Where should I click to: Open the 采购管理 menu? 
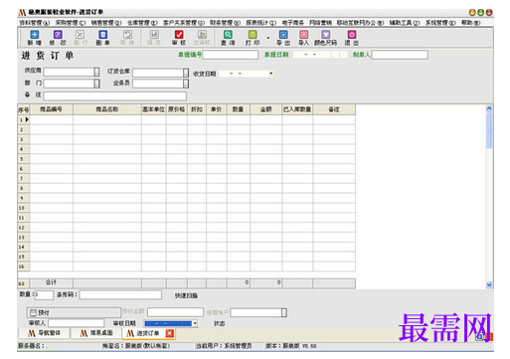[x=71, y=23]
